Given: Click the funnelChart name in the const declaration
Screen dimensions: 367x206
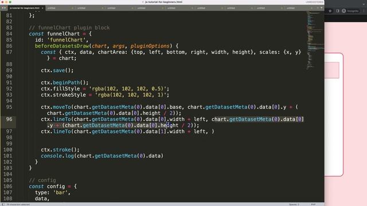Looking at the screenshot, I should point(63,34).
